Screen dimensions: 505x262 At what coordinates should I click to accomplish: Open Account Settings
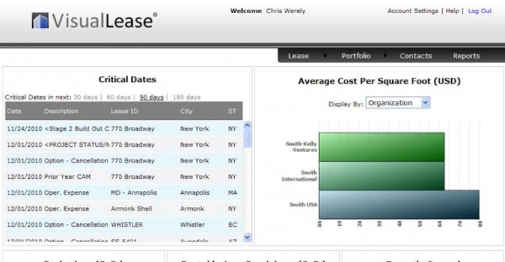point(413,11)
